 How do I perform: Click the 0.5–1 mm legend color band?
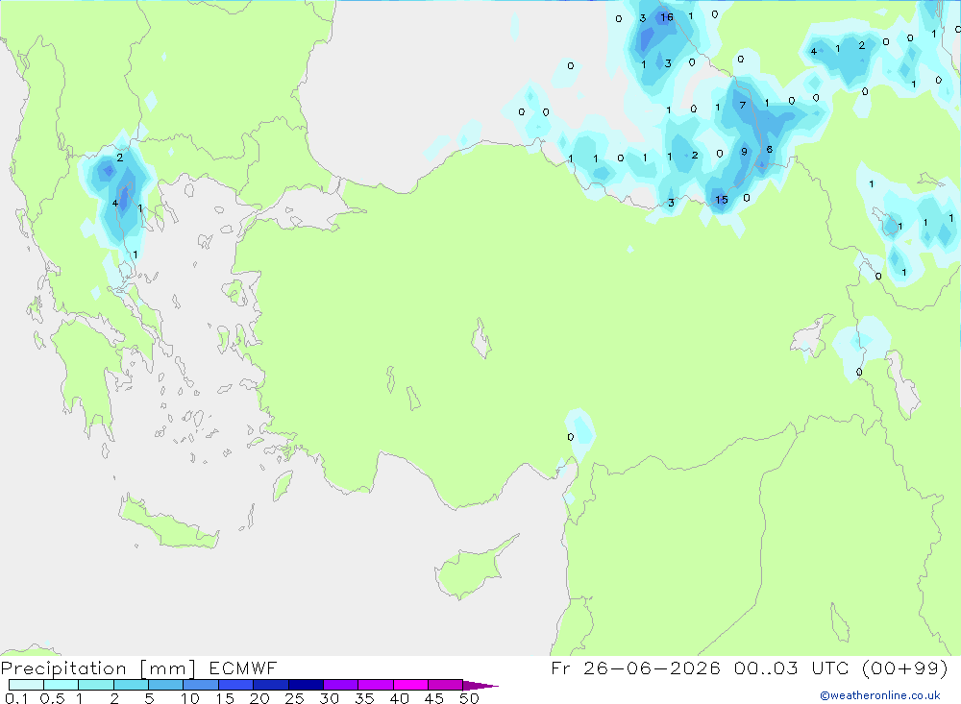click(61, 685)
